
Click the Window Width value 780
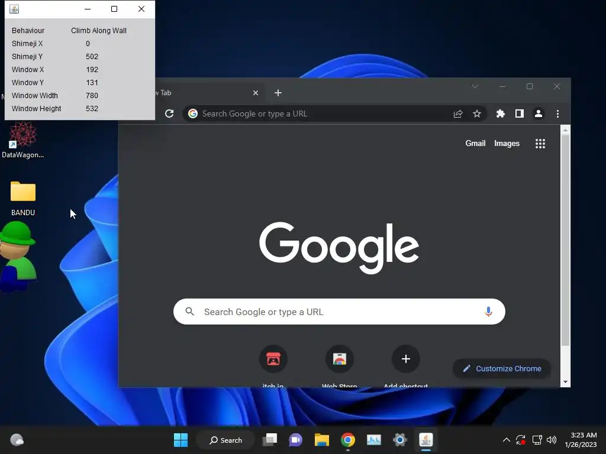click(92, 95)
